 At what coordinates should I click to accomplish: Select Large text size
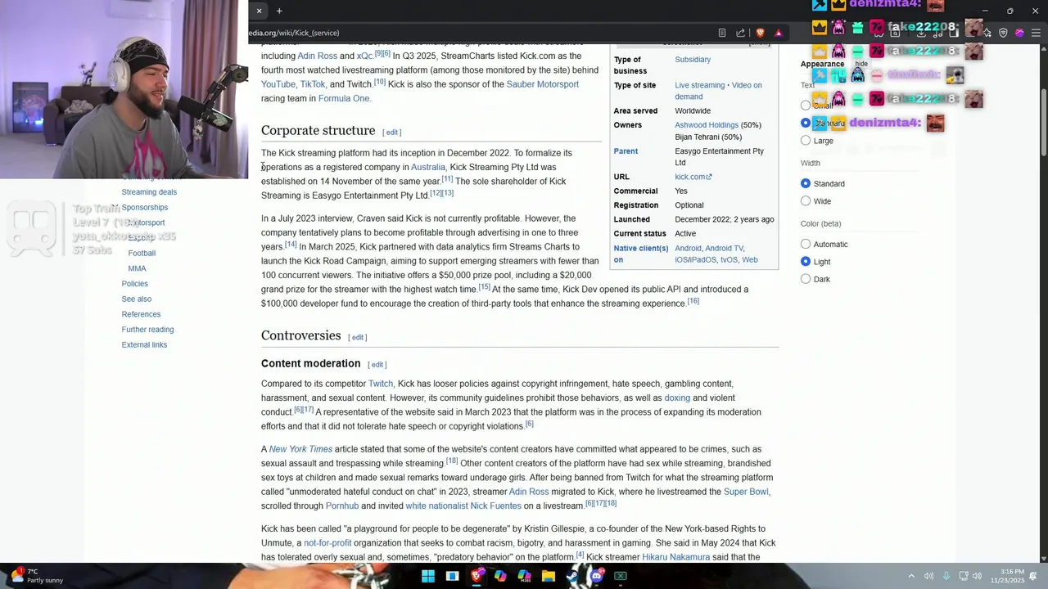(806, 141)
